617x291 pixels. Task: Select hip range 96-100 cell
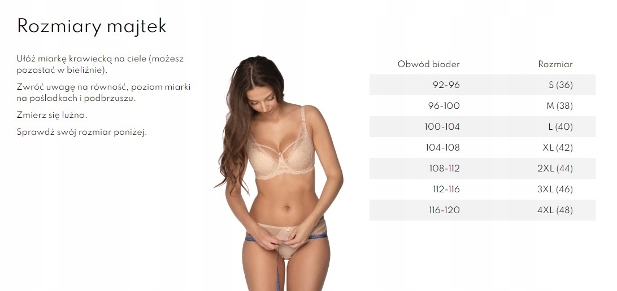point(444,105)
